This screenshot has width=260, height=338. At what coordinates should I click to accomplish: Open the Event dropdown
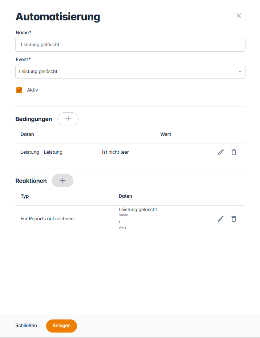(130, 72)
